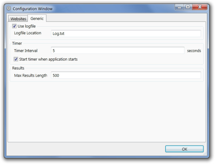Edit the Max Results Length field

[126, 75]
